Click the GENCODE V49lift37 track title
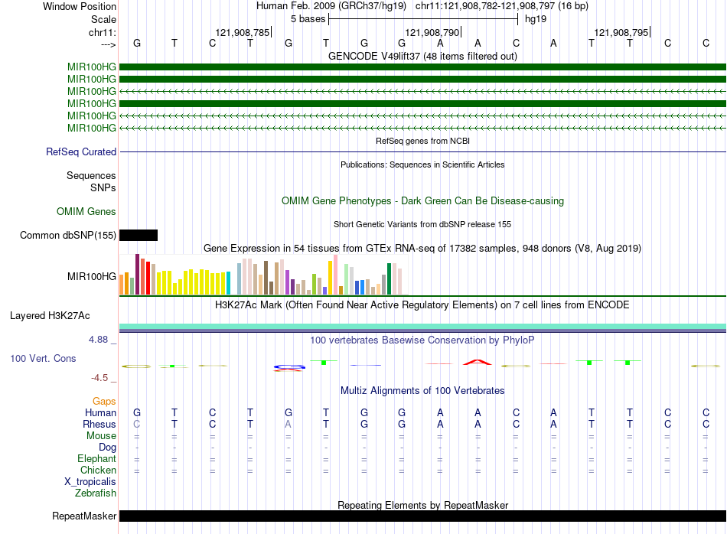The image size is (727, 534). pos(422,56)
